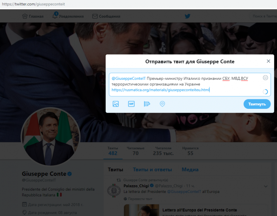Open Уведомления notifications
The image size is (277, 216).
(68, 16)
